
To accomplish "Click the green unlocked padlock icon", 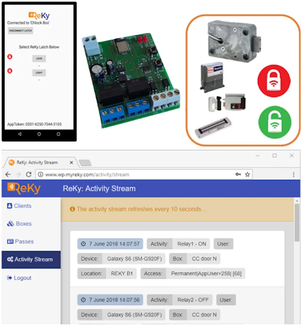I will [x=275, y=122].
